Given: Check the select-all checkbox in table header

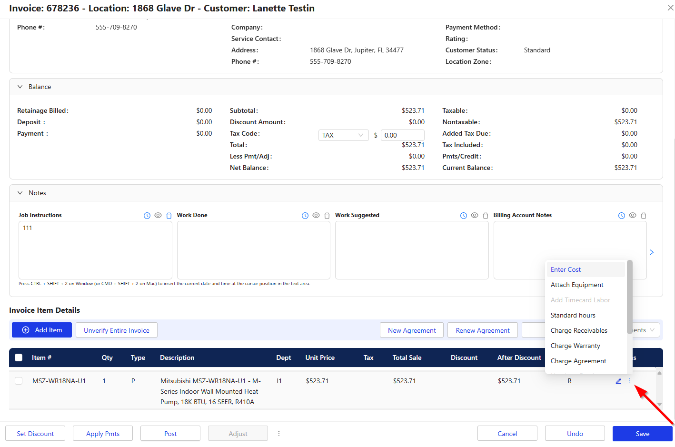Looking at the screenshot, I should pyautogui.click(x=19, y=358).
